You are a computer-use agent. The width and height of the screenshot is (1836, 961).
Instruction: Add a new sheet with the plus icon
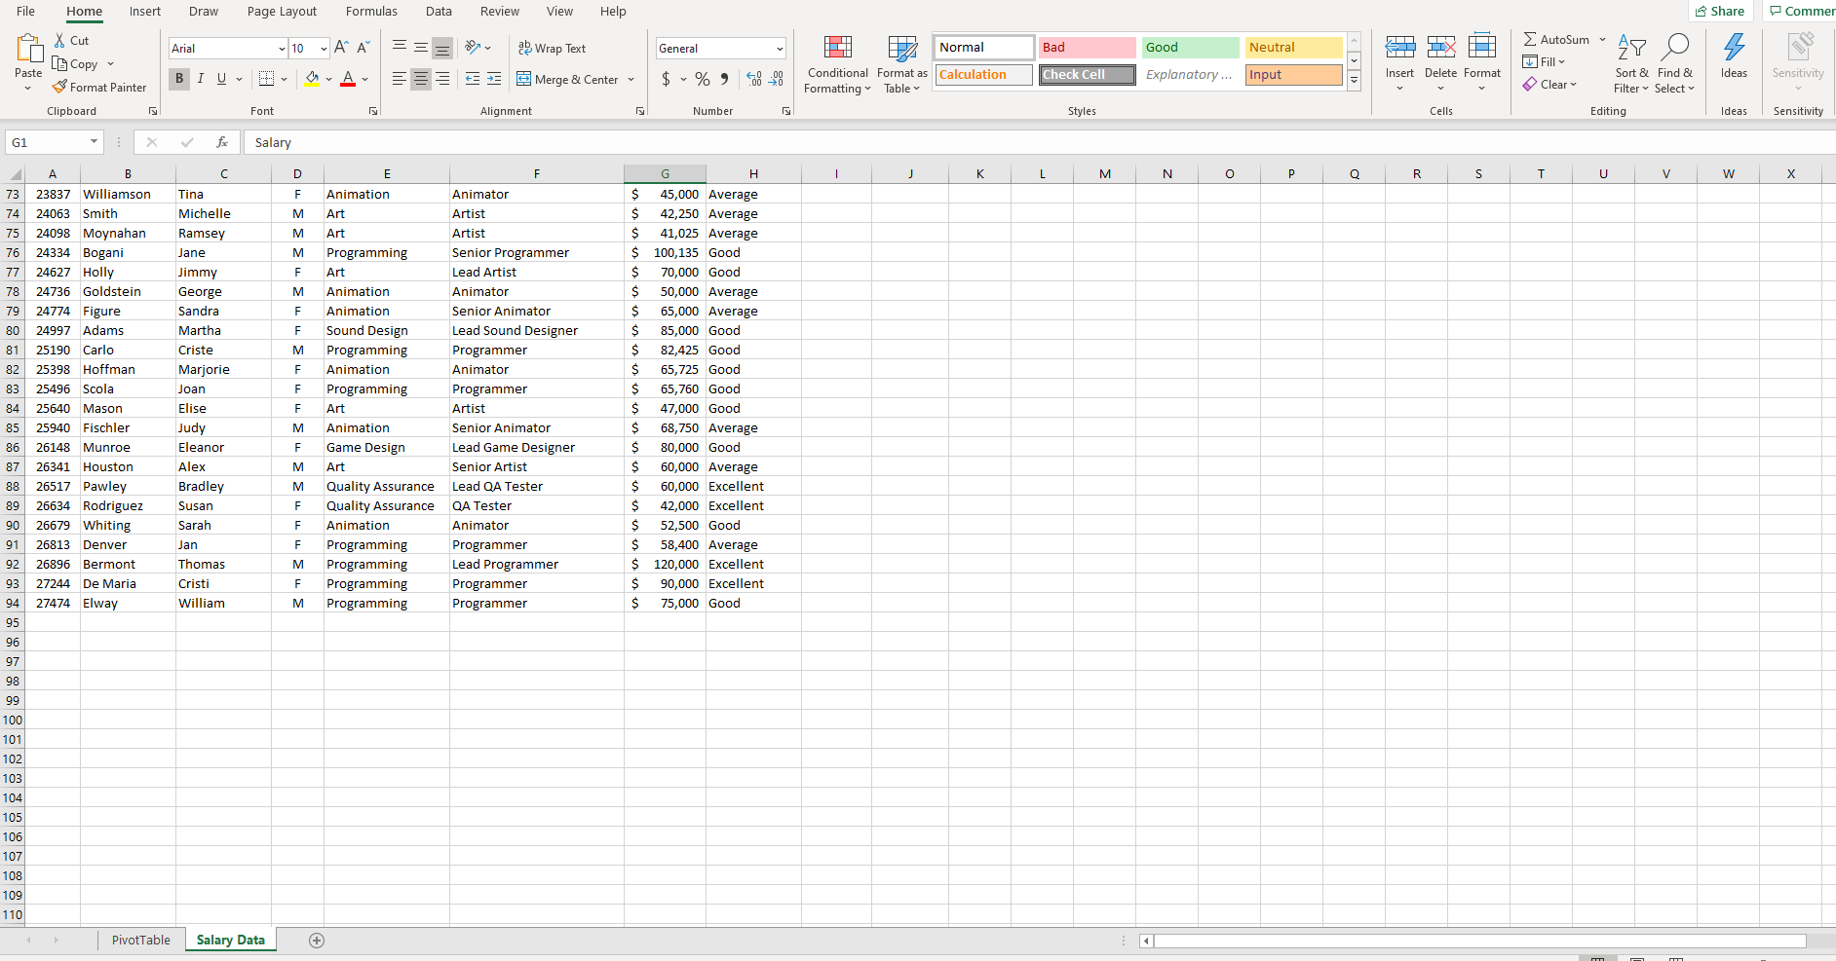pyautogui.click(x=317, y=941)
